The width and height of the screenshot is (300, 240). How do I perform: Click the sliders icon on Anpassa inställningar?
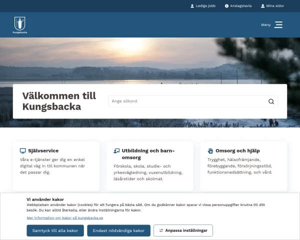pos(161,230)
